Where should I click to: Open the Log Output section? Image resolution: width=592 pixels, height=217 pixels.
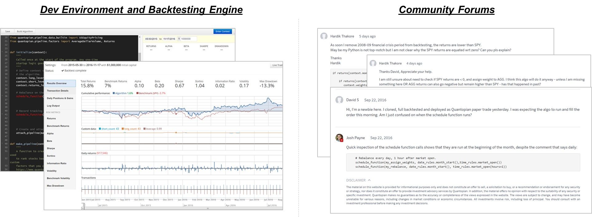click(x=53, y=106)
